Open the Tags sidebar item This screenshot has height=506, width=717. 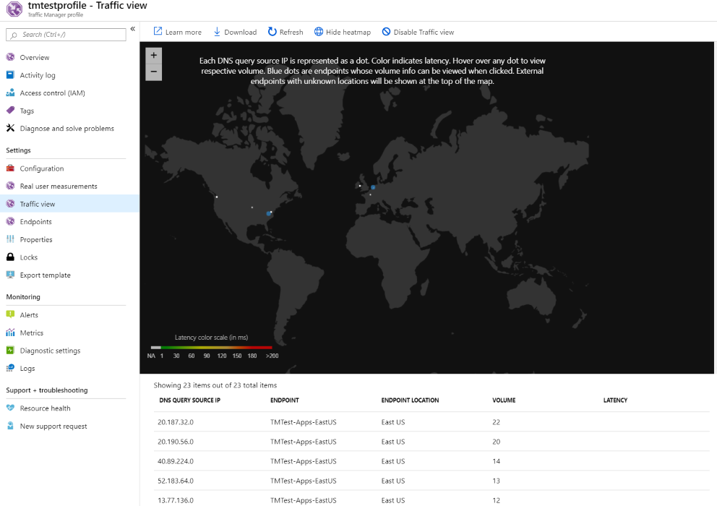pos(27,111)
